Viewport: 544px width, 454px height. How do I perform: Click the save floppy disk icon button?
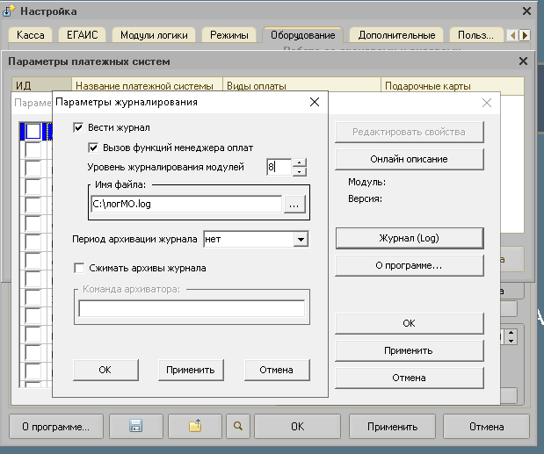click(x=136, y=427)
